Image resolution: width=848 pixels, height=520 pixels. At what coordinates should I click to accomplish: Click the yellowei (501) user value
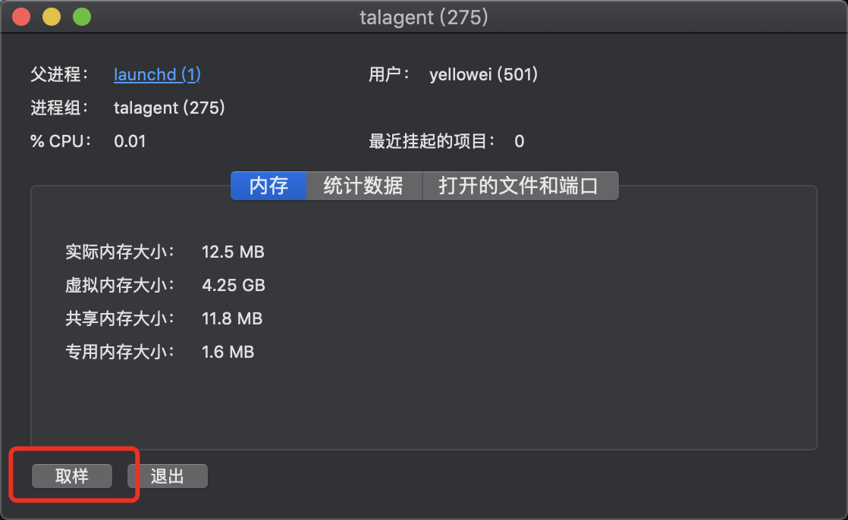(x=483, y=74)
